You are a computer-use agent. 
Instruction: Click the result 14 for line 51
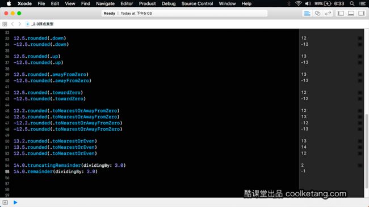click(x=304, y=147)
